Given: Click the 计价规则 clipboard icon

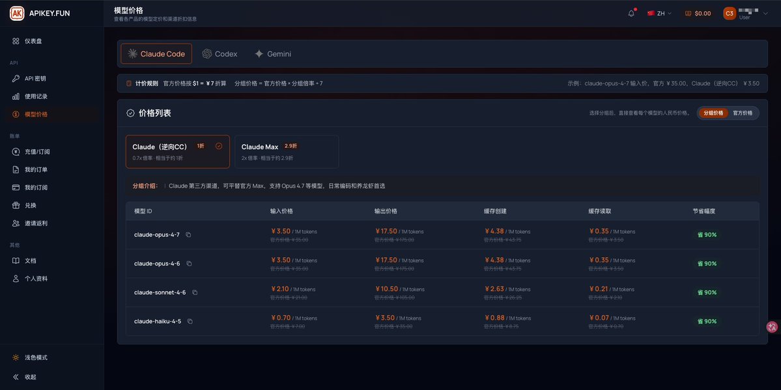Looking at the screenshot, I should pyautogui.click(x=128, y=83).
